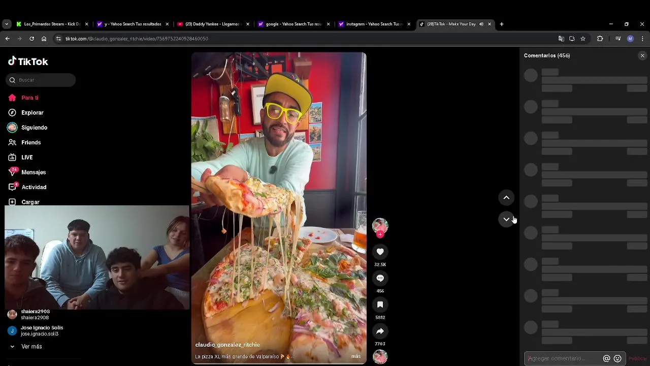Image resolution: width=650 pixels, height=366 pixels.
Task: View site information icon
Action: 58,39
